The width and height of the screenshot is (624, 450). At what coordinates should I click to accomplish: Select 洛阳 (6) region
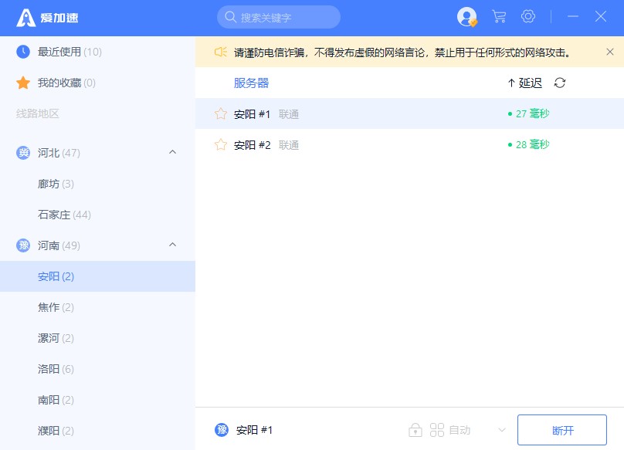click(x=97, y=369)
